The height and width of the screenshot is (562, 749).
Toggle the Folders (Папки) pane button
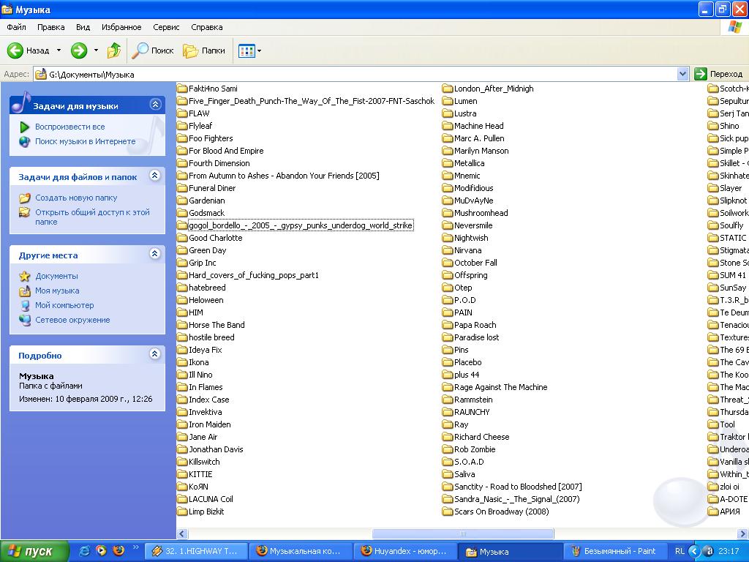click(x=204, y=50)
